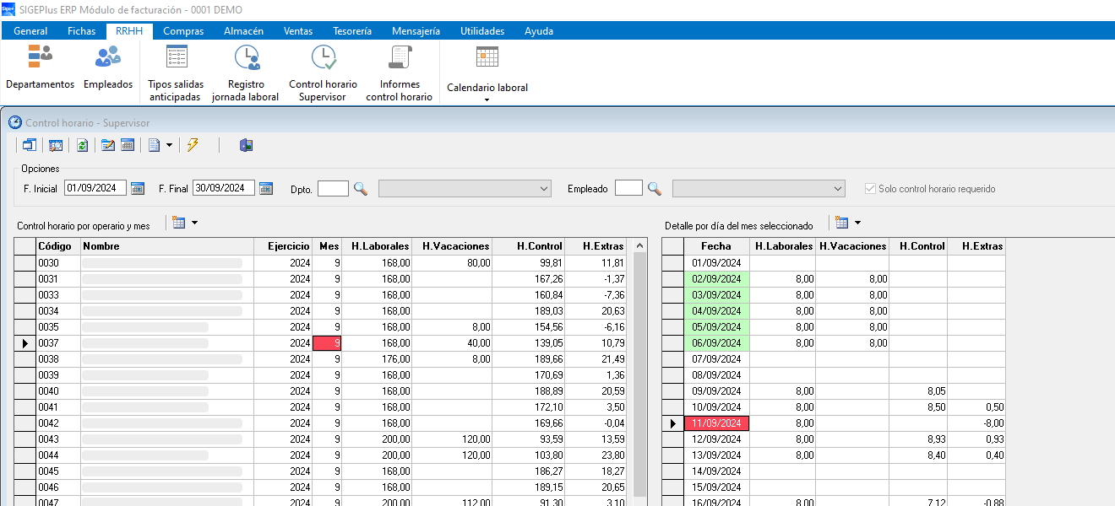Viewport: 1115px width, 506px height.
Task: Click the Control horario window clock icon
Action: coord(15,123)
